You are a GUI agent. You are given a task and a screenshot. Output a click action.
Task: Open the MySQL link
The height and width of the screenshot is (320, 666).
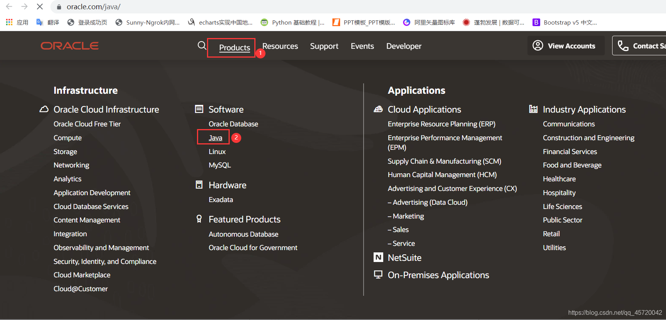click(x=220, y=165)
